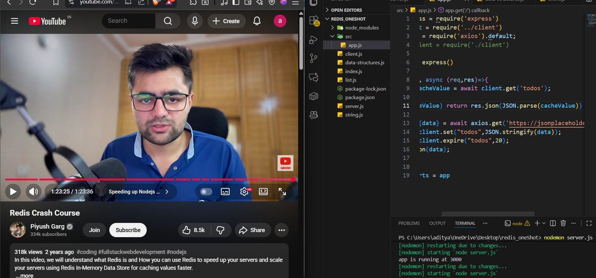596x278 pixels.
Task: Open VS Code Run and Debug view
Action: (x=314, y=40)
